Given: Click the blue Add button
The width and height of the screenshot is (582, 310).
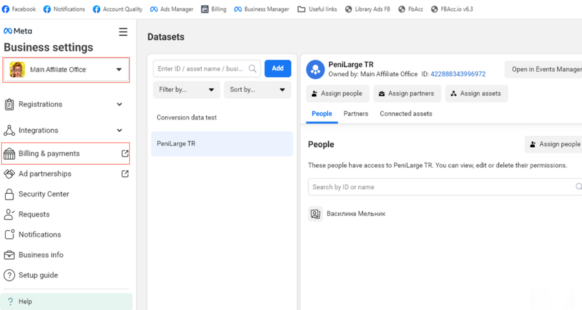Looking at the screenshot, I should (277, 68).
